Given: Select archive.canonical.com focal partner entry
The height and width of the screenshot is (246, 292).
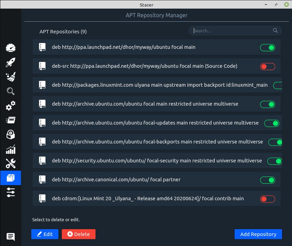Looking at the screenshot, I should [116, 180].
